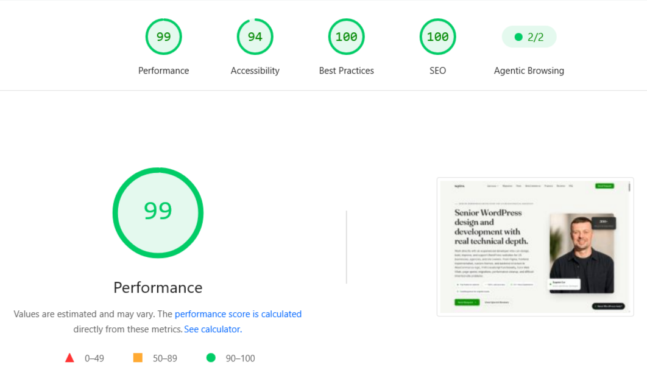Click the large Performance gauge showing 99

(x=158, y=213)
